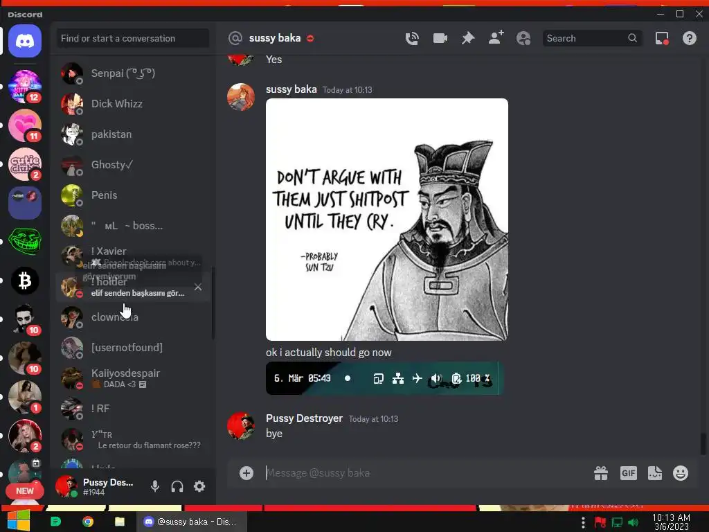Show hidden tray icons menu
Screen dimensions: 709x532
click(x=583, y=522)
